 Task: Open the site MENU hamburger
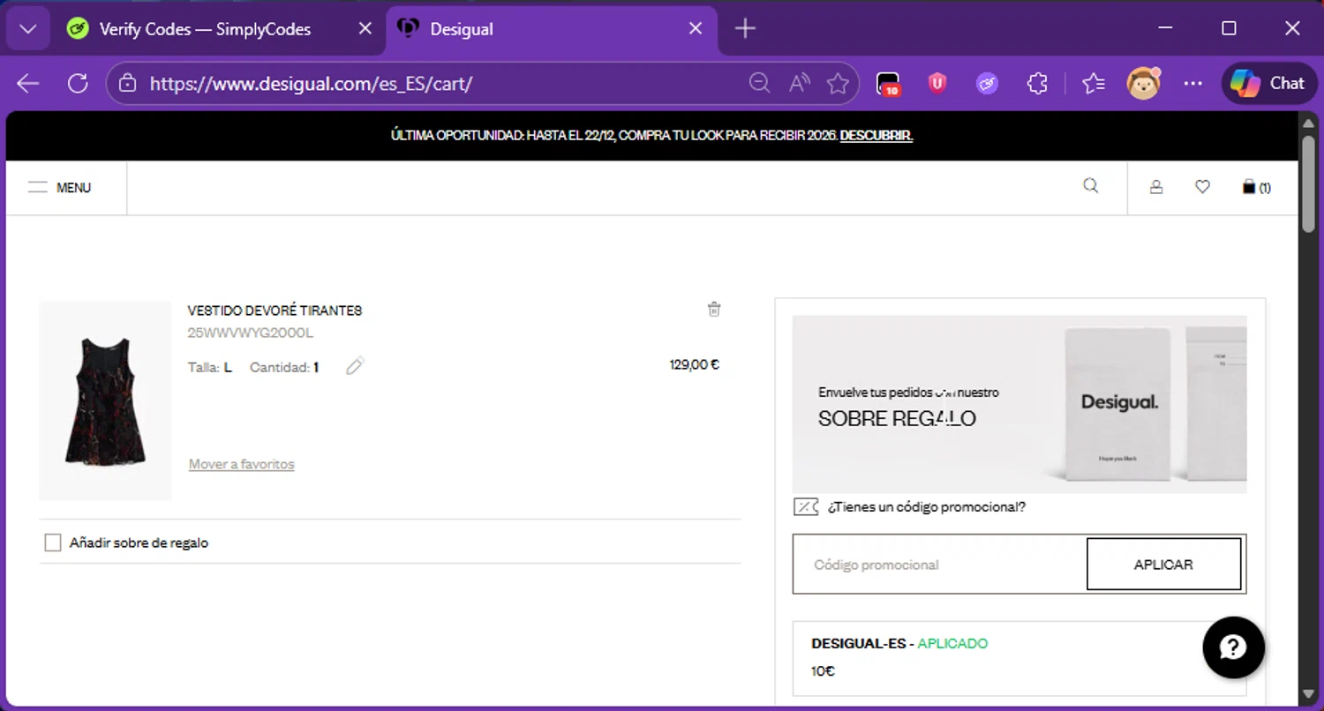59,187
